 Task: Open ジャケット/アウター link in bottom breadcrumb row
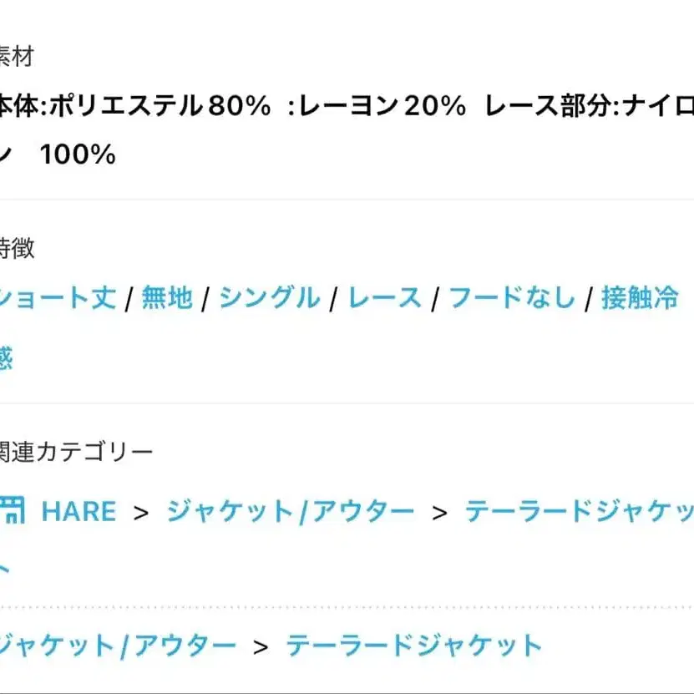click(117, 646)
